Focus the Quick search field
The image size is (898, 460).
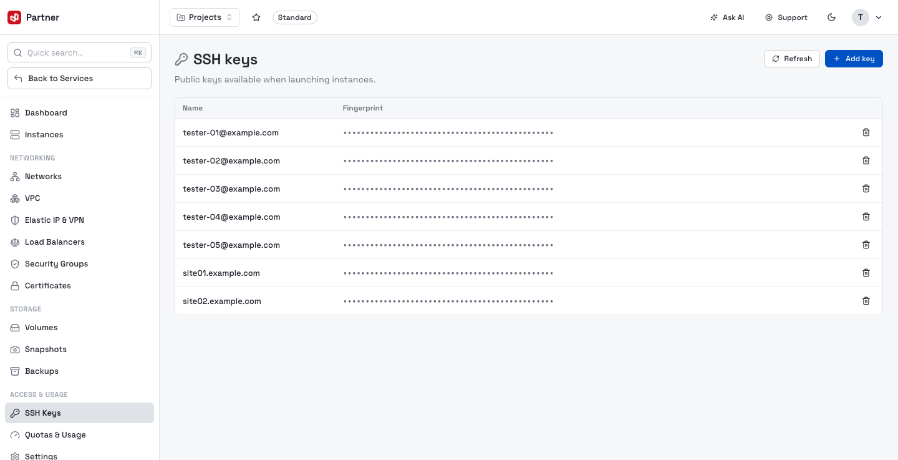coord(79,53)
